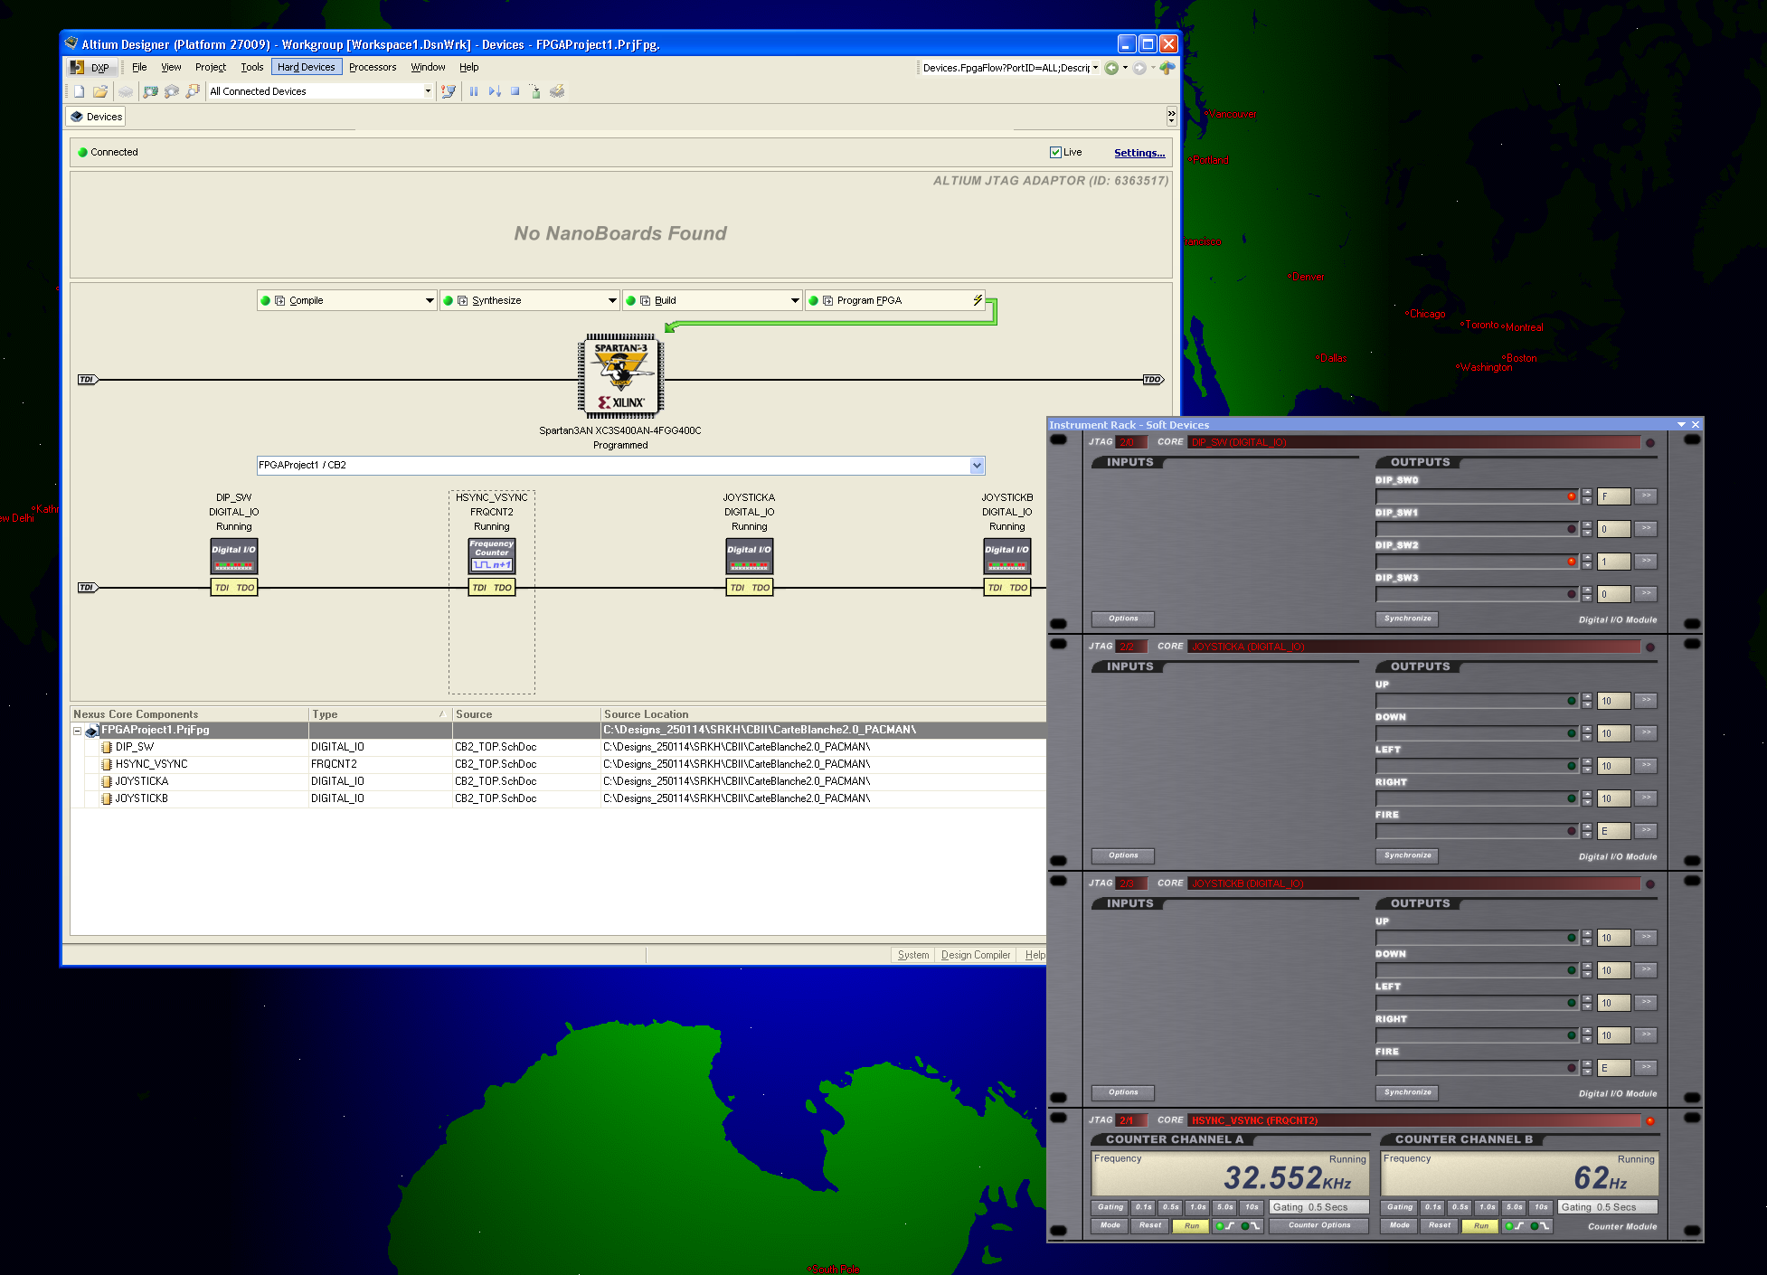The height and width of the screenshot is (1275, 1767).
Task: Toggle the Live checkbox
Action: point(1055,152)
